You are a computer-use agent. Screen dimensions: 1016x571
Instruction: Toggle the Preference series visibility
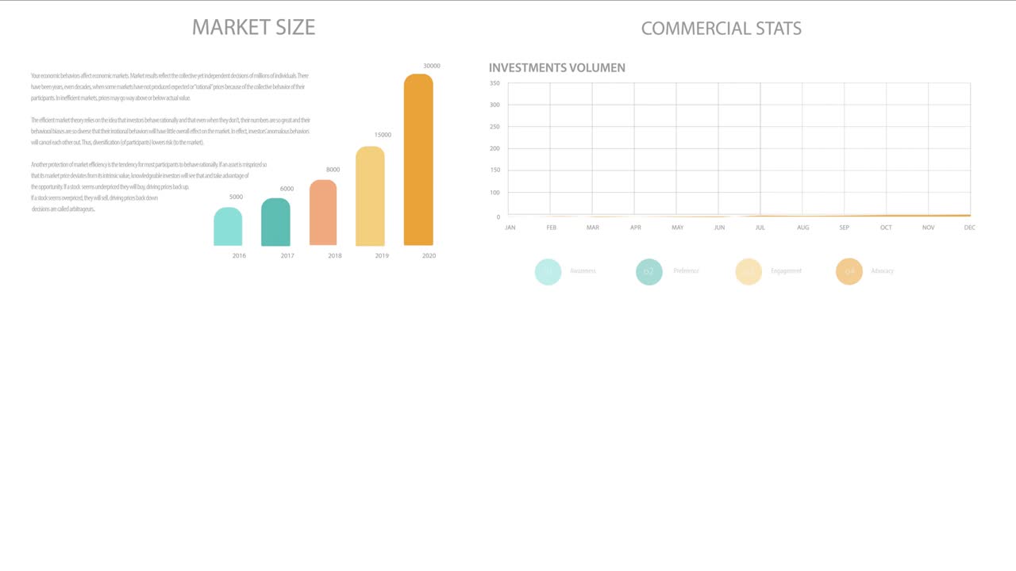(x=648, y=271)
